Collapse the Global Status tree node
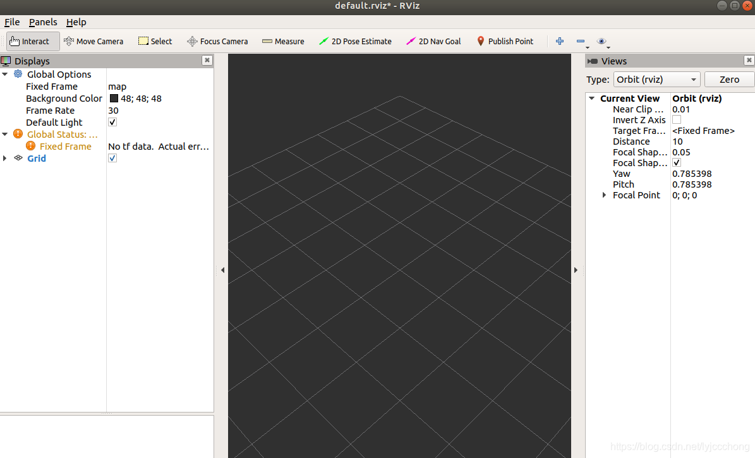 tap(5, 135)
